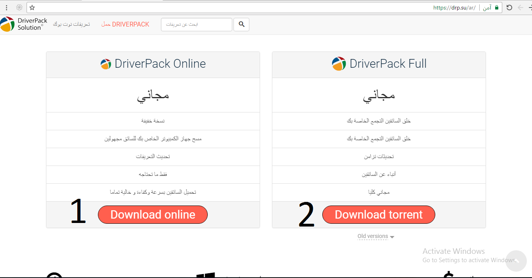
Task: Go back using the left arrow icon
Action: (x=521, y=8)
